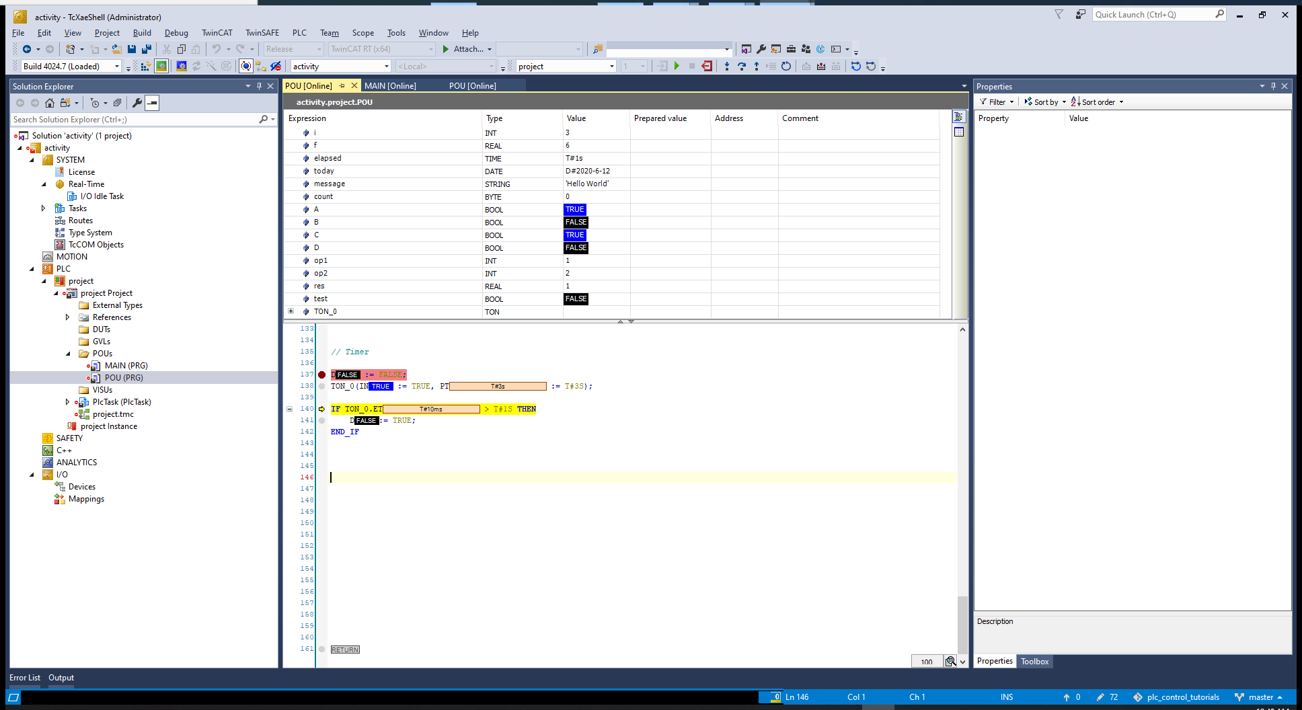Toggle Preview Selected Items in Solution Explorer
This screenshot has width=1302, height=710.
tap(153, 103)
